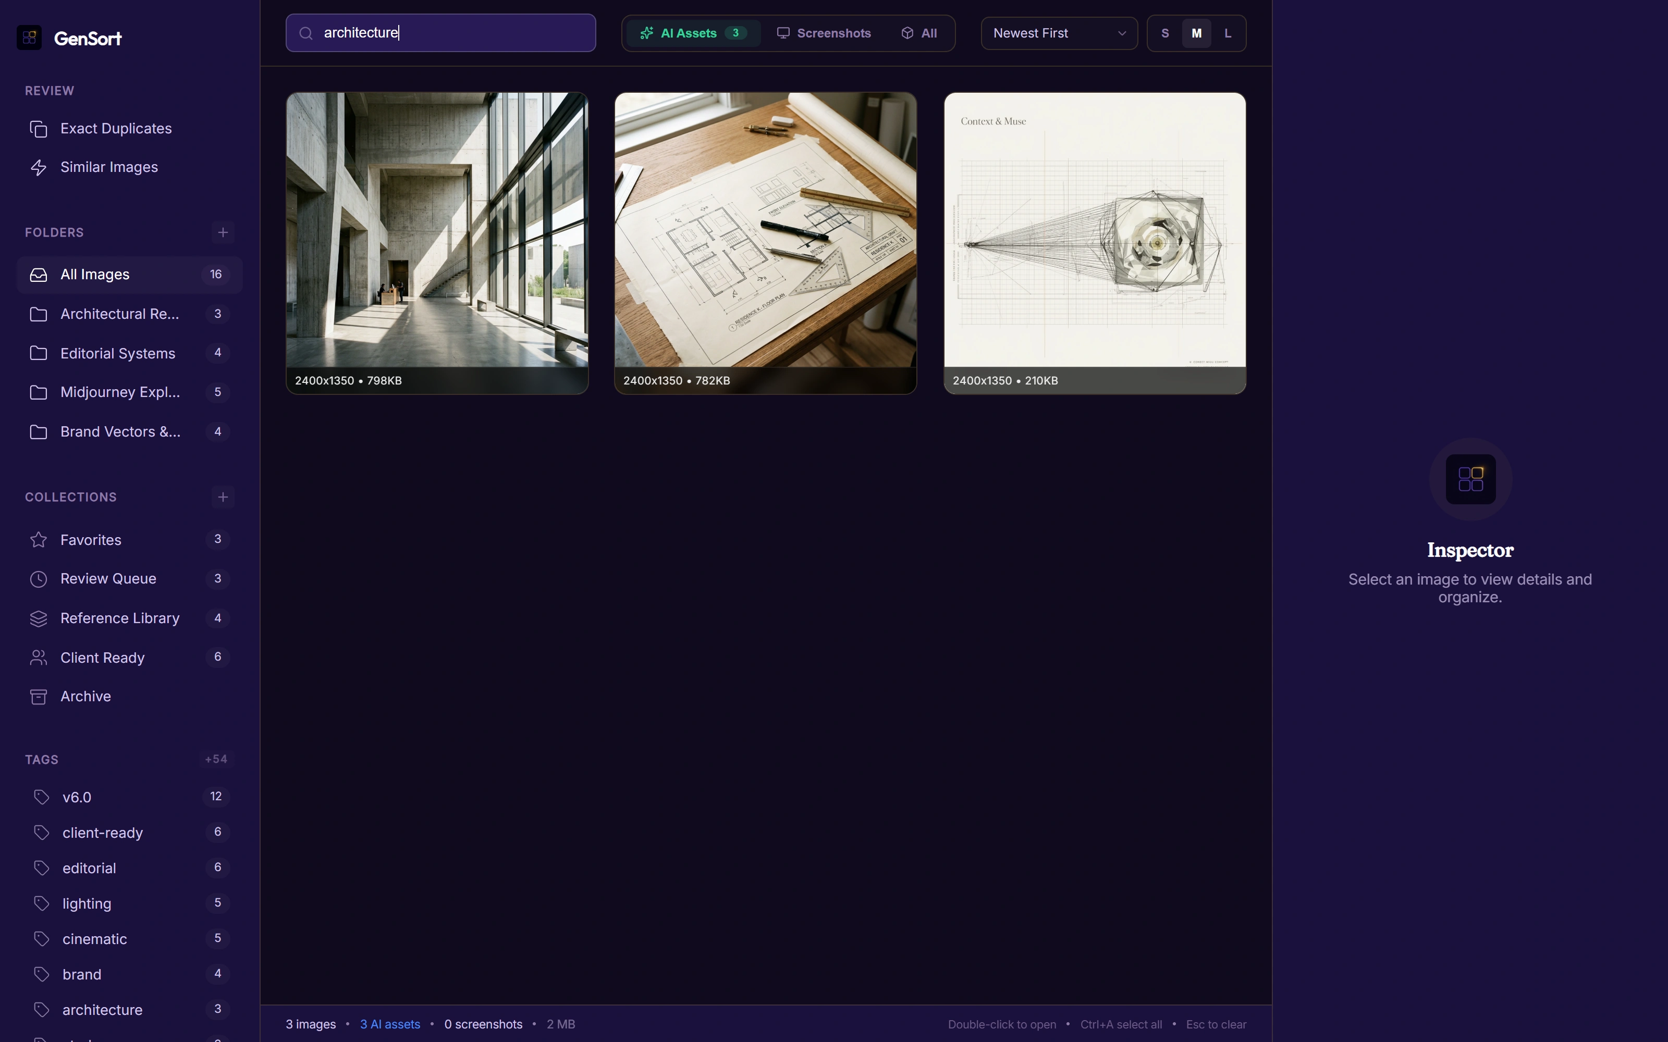Switch to AI Assets filter tab
Viewport: 1668px width, 1042px height.
pyautogui.click(x=693, y=33)
